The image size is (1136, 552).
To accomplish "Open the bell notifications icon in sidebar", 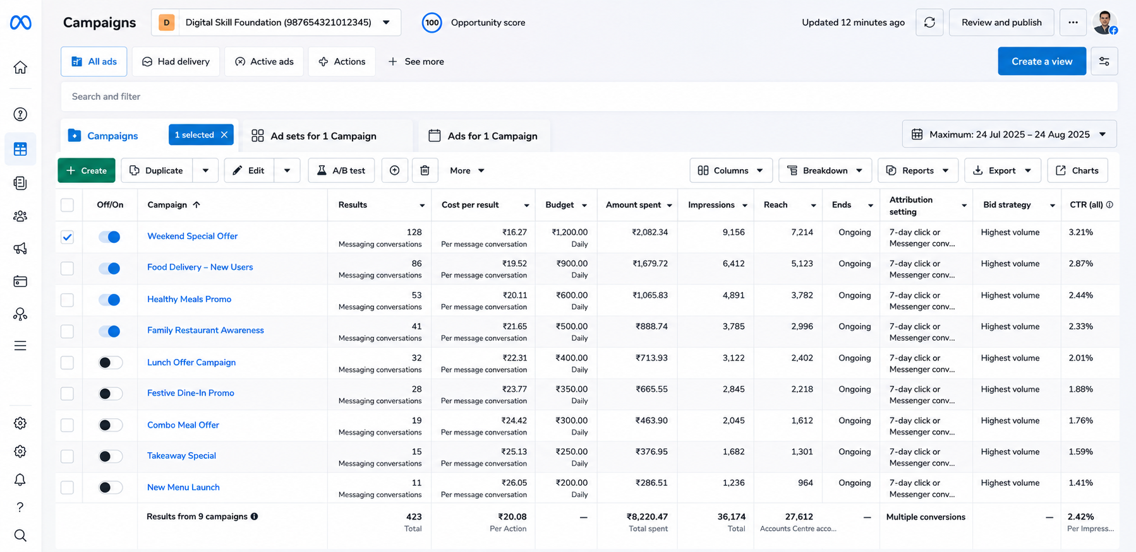I will point(20,480).
